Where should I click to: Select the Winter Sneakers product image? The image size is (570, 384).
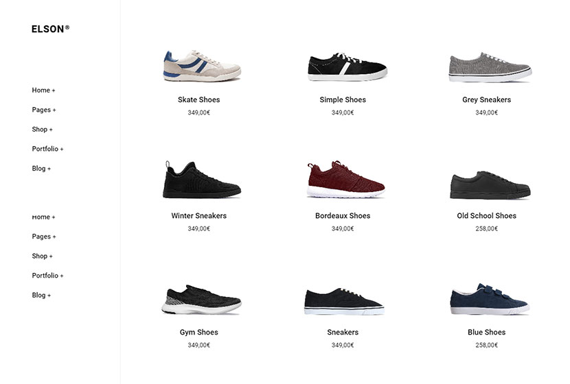201,180
